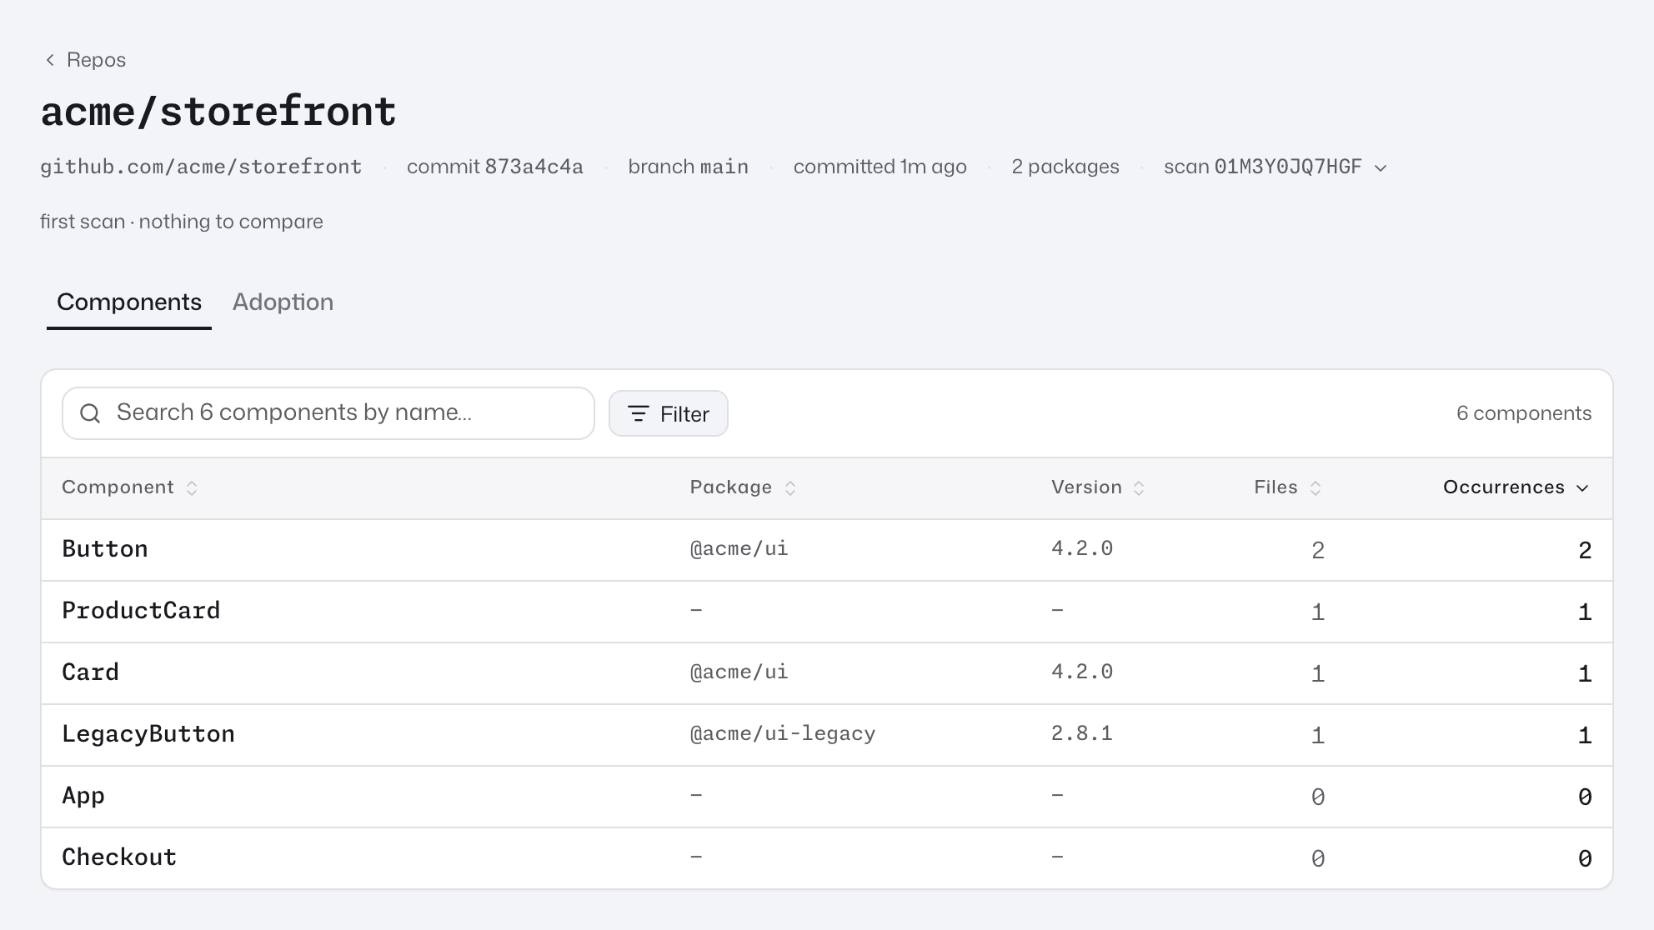The width and height of the screenshot is (1654, 930).
Task: Click the acme/storefront page title
Action: pos(218,112)
